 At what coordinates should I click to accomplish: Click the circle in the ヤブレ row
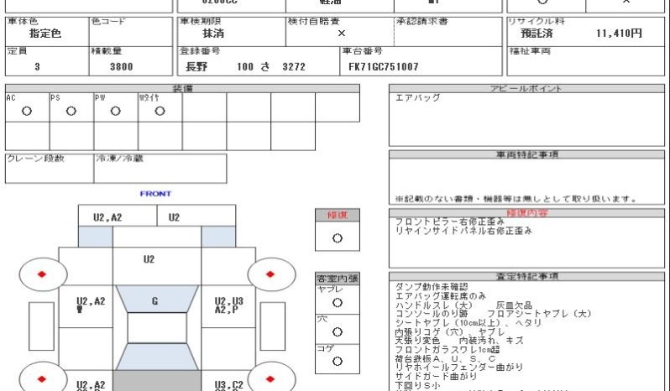[x=338, y=303]
